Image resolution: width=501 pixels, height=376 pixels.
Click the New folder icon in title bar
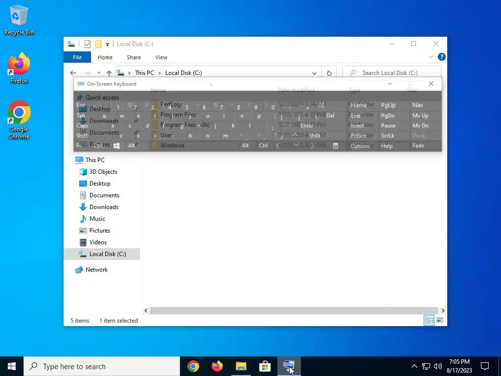(98, 44)
